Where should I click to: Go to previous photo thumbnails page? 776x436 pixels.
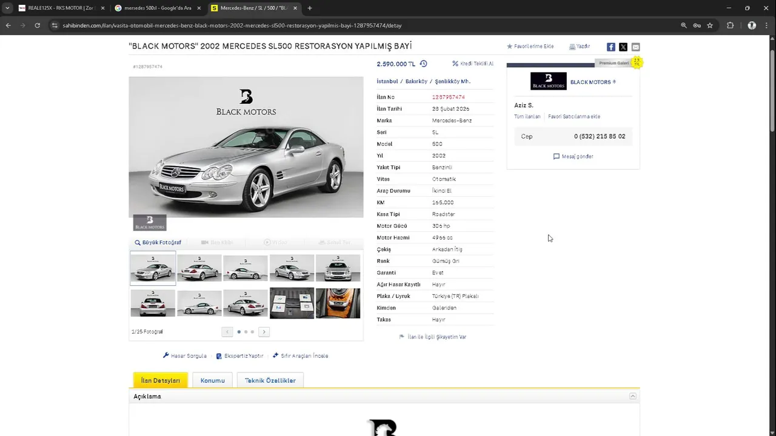coord(227,332)
